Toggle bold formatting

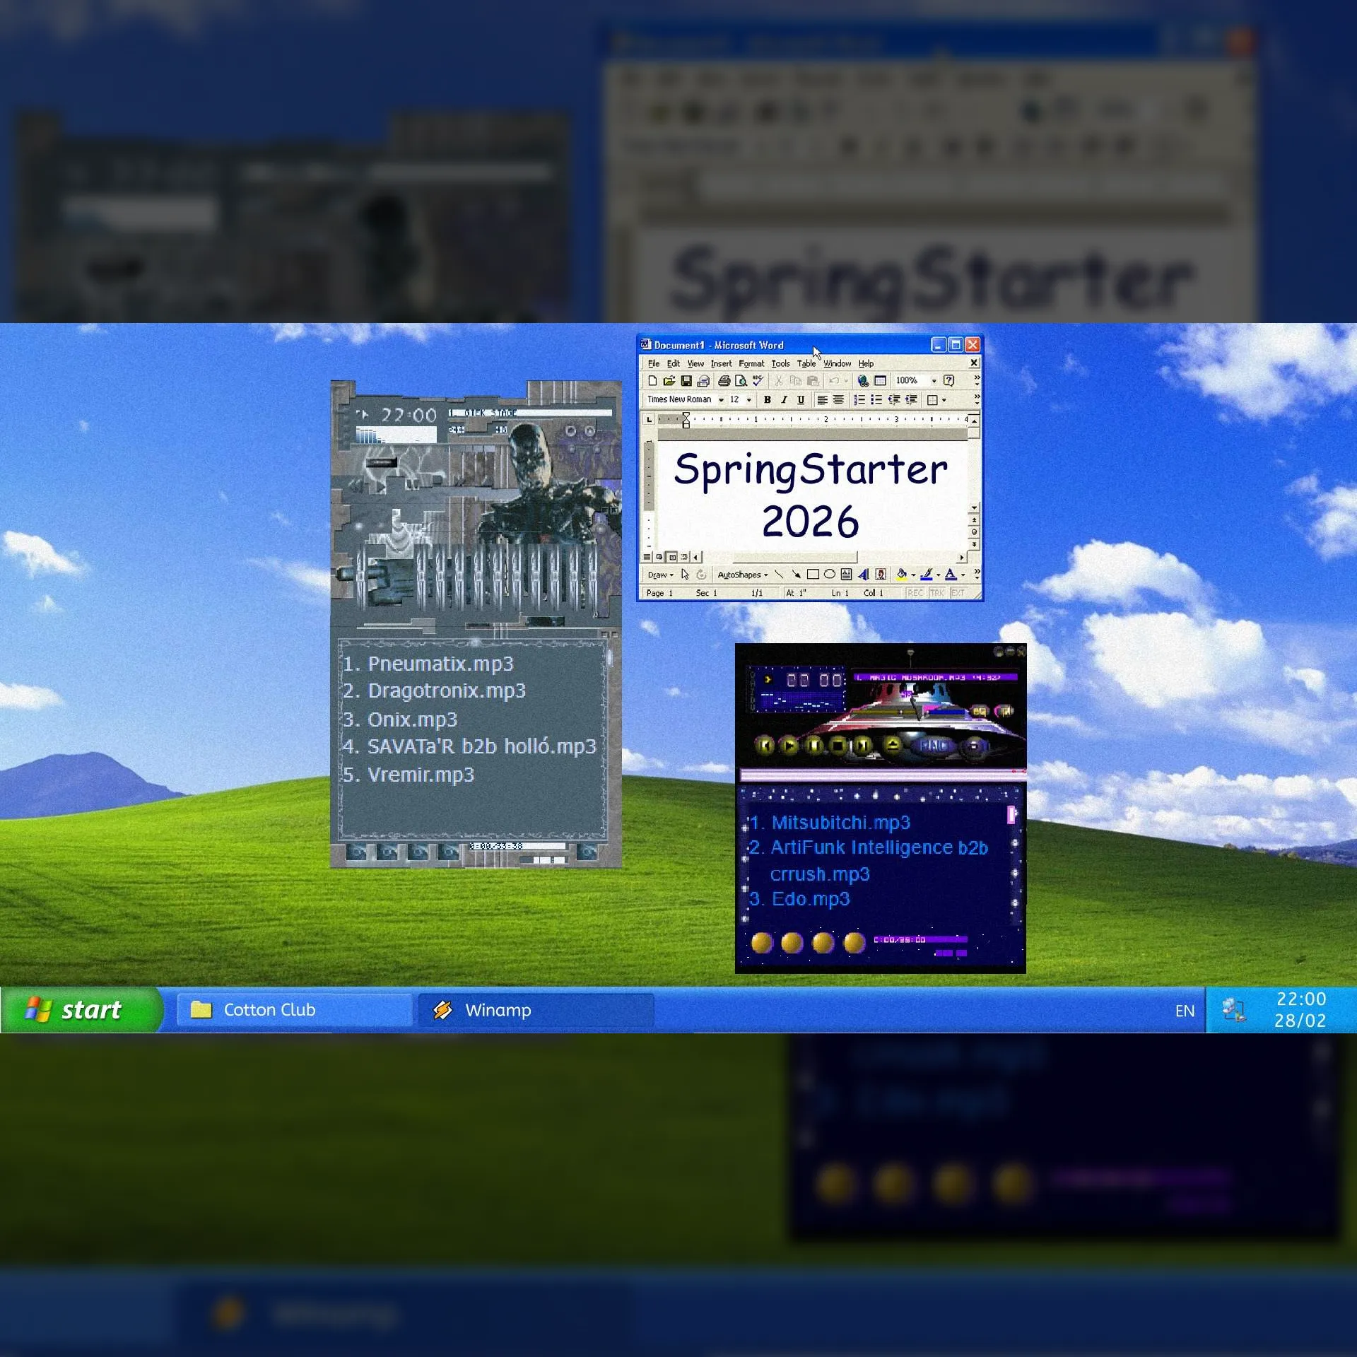tap(768, 399)
